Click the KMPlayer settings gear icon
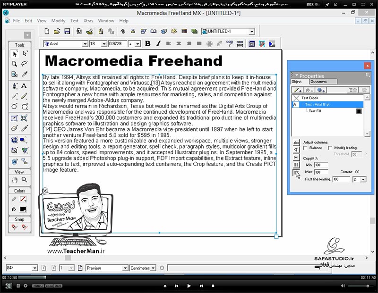This screenshot has height=293, width=378. 26,286
